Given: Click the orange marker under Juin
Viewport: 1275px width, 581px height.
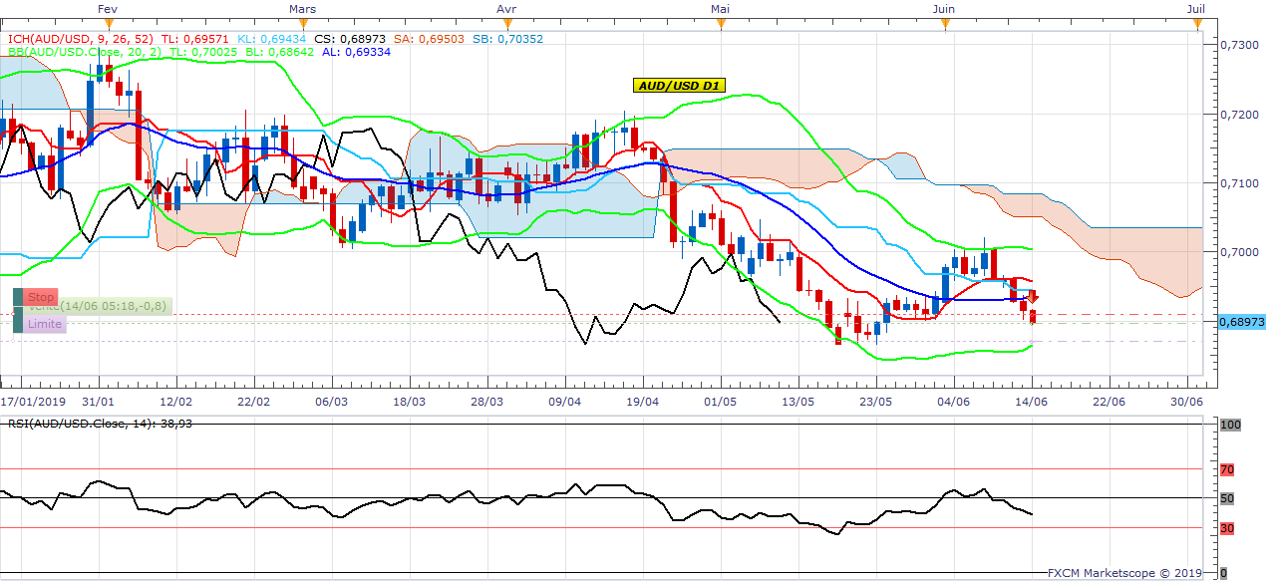Looking at the screenshot, I should tap(943, 22).
